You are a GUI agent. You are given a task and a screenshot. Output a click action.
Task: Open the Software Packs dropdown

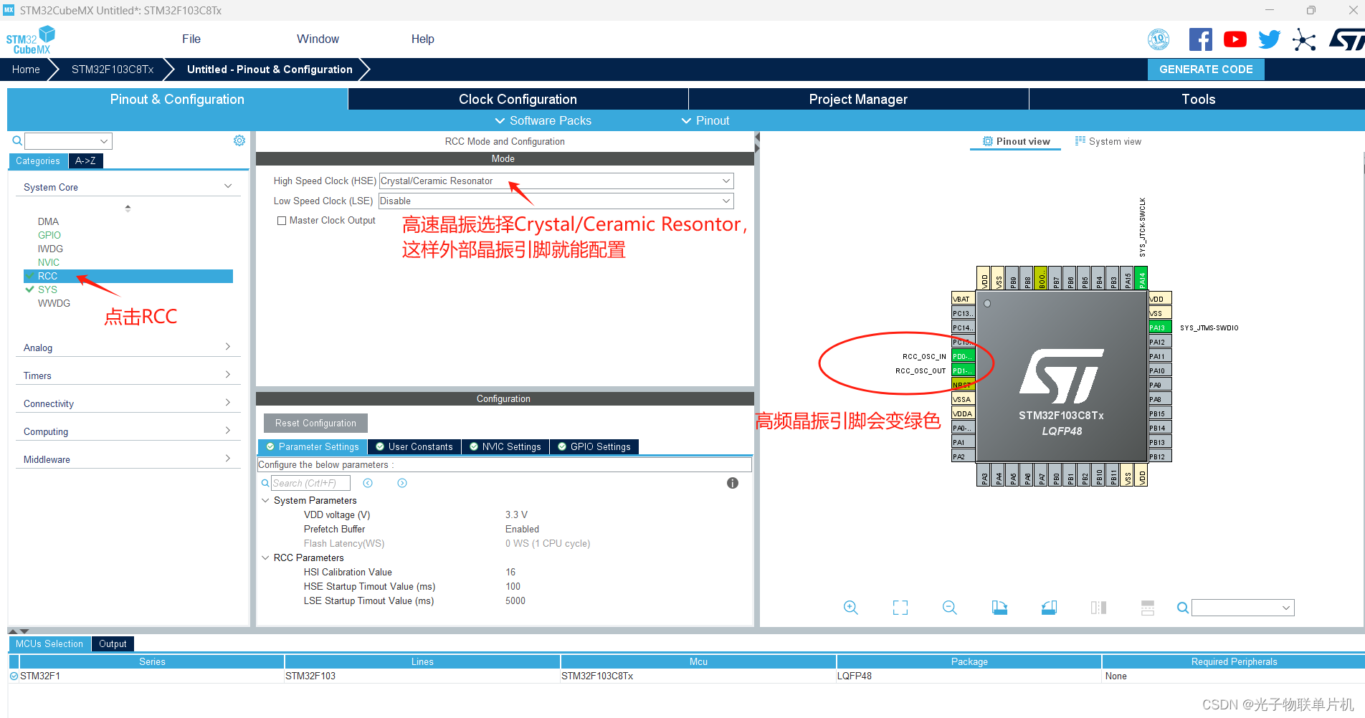(x=543, y=120)
